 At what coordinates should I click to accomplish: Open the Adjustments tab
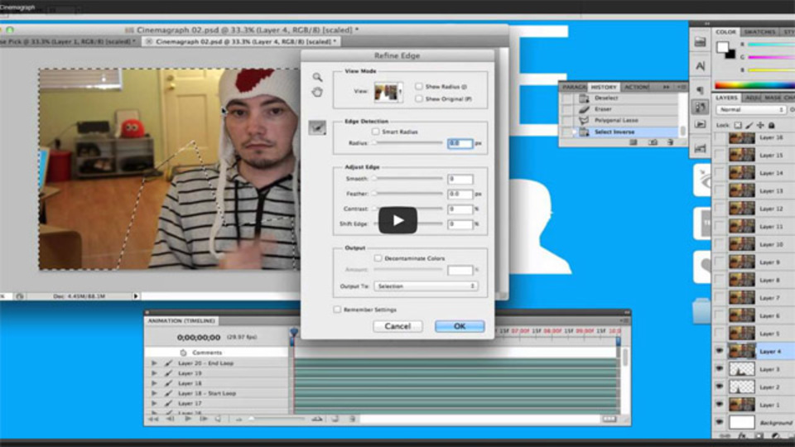[x=753, y=98]
